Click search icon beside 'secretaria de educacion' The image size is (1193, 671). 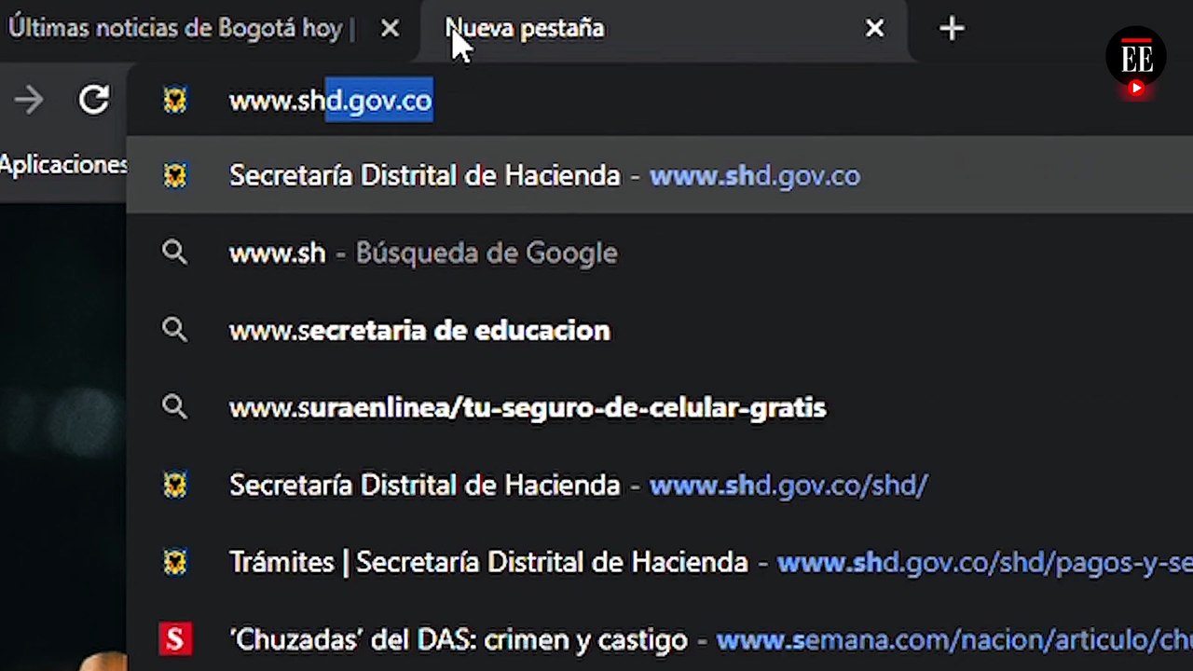[174, 330]
